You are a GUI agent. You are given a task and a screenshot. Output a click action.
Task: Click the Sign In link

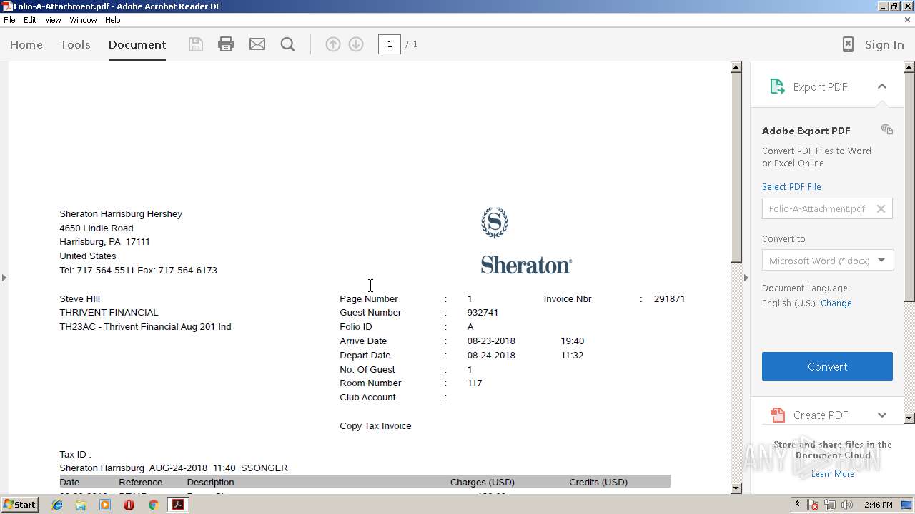[x=884, y=44]
